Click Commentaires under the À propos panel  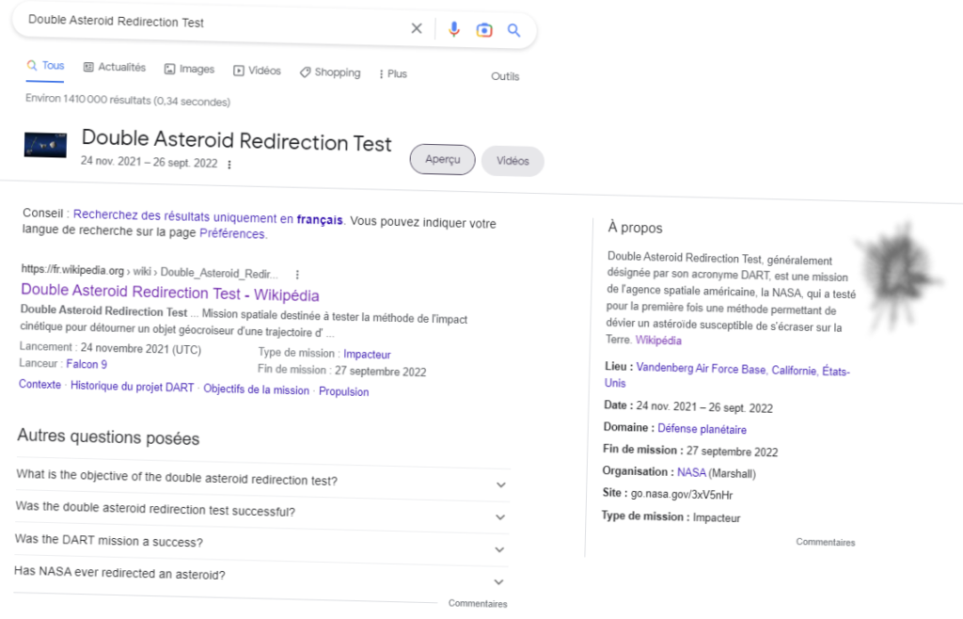[826, 542]
